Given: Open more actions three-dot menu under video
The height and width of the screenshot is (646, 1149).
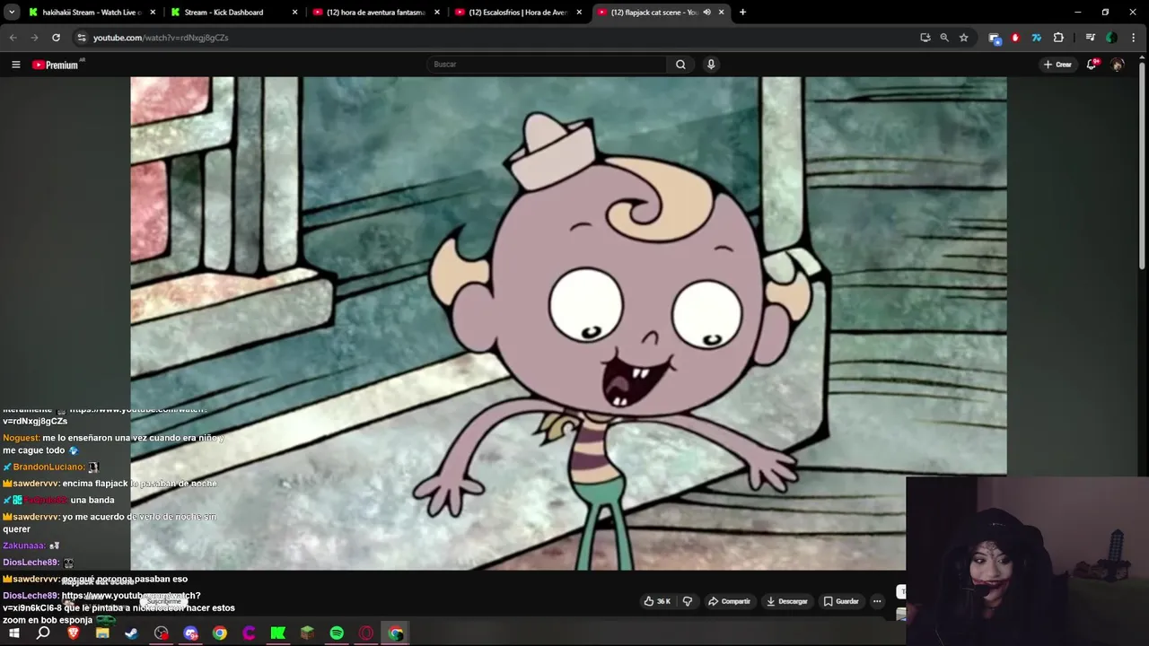Looking at the screenshot, I should (877, 601).
